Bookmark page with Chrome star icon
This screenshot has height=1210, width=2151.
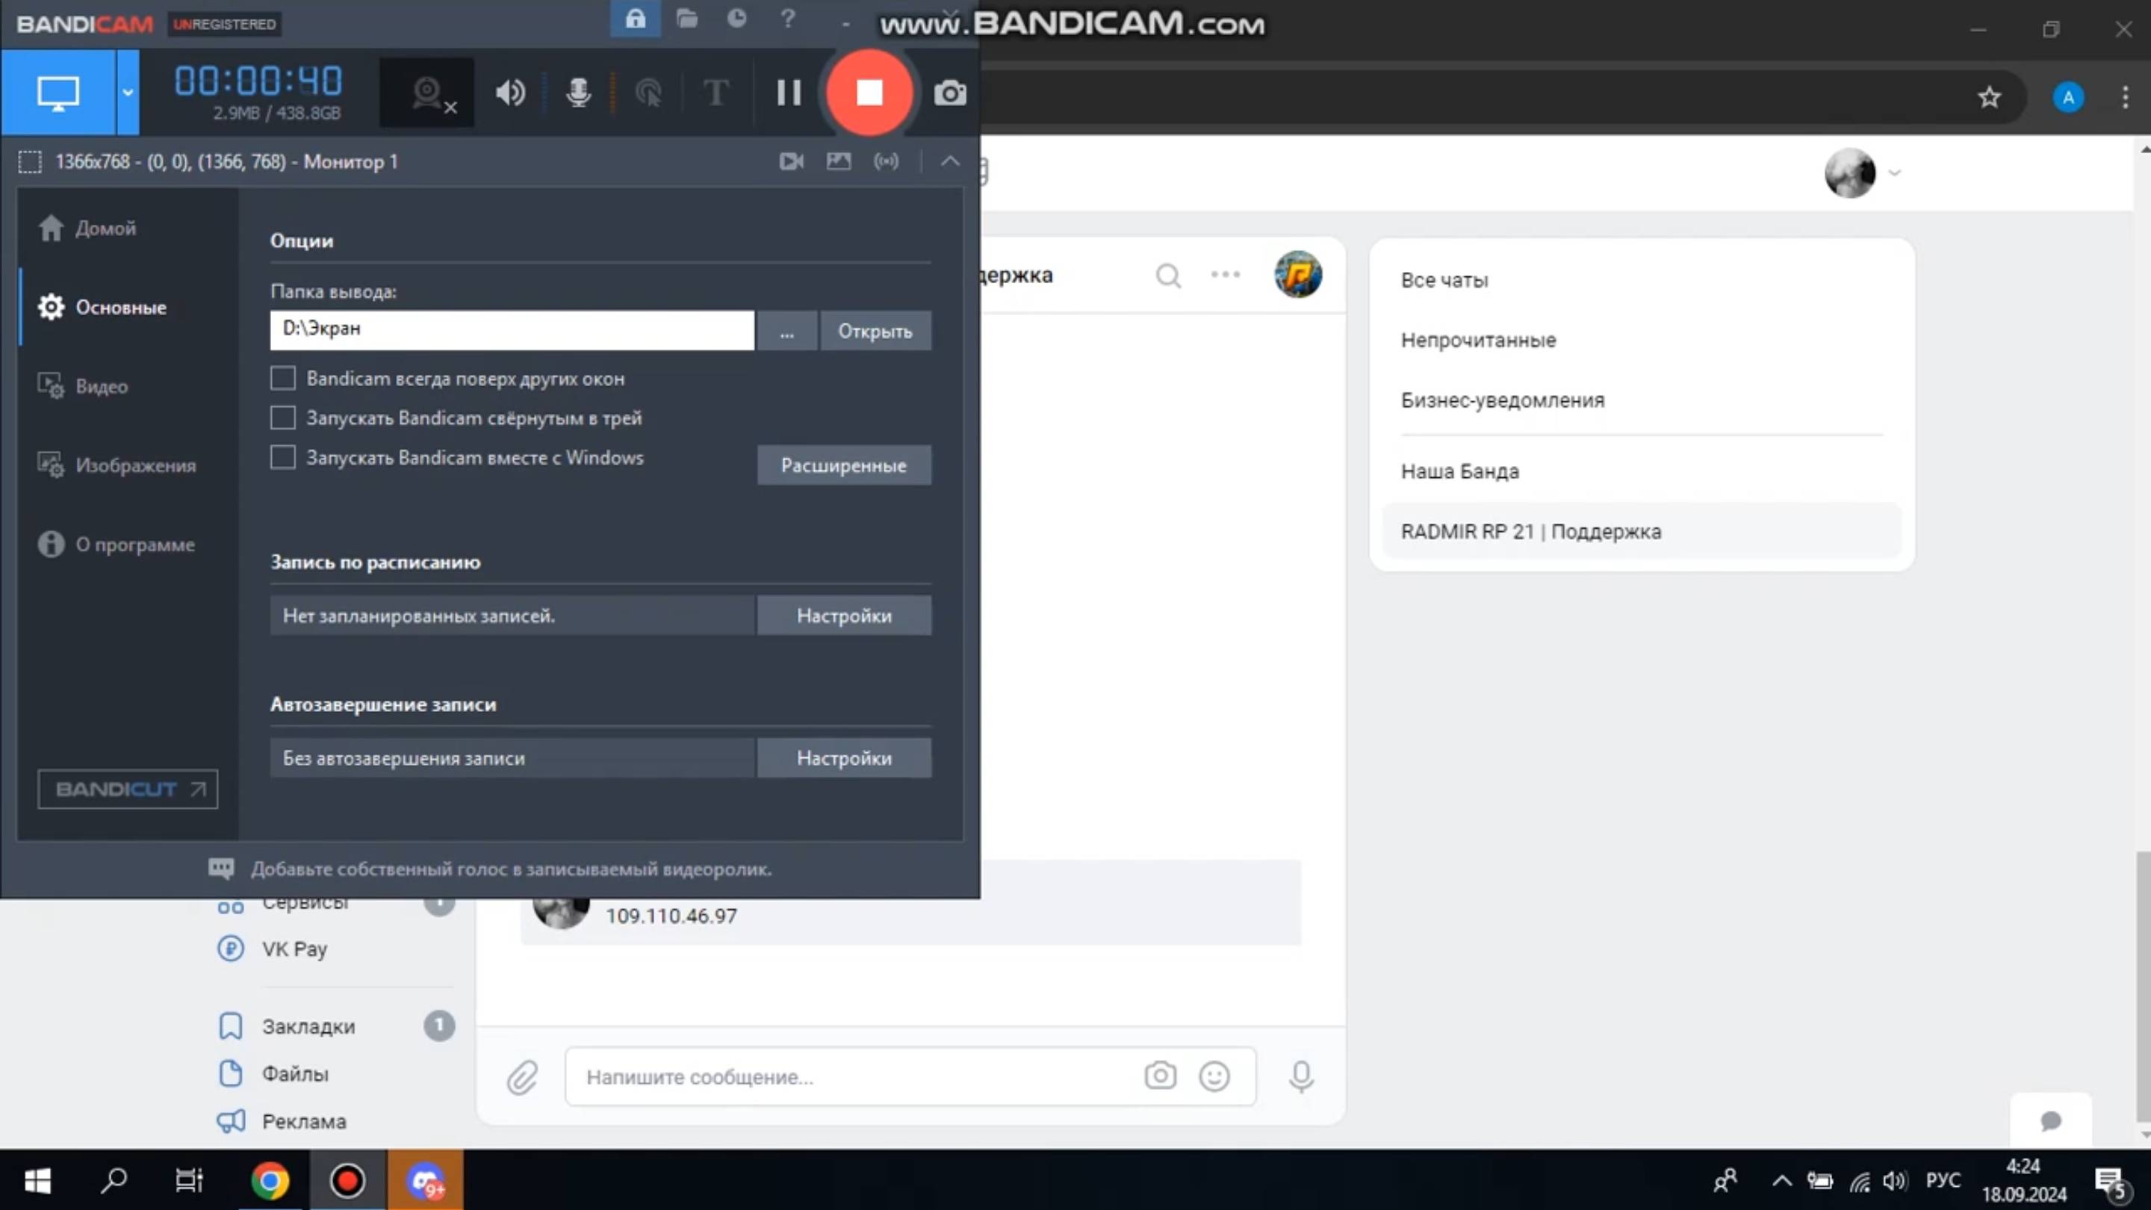click(1989, 98)
